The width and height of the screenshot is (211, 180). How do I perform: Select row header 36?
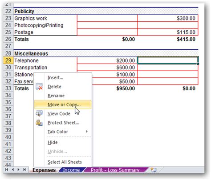8,109
